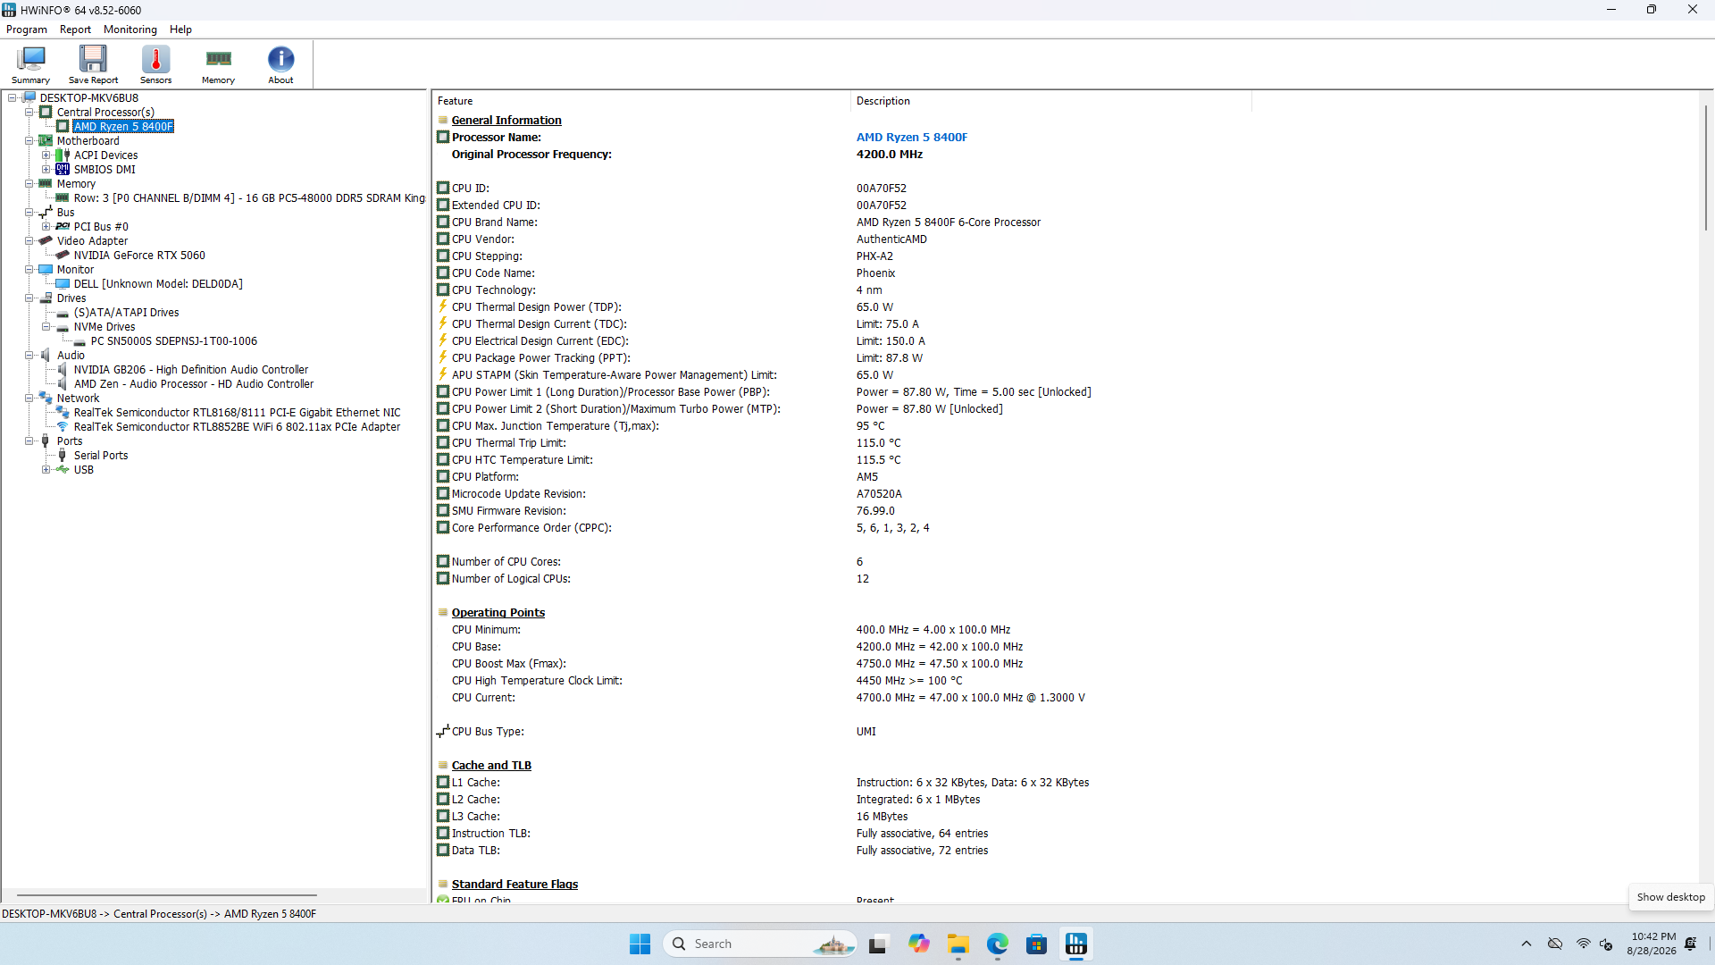Open the Sensors thermometer tool

coord(155,64)
